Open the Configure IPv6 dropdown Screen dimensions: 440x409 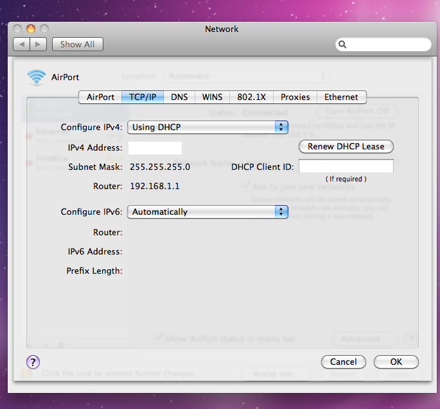point(207,212)
